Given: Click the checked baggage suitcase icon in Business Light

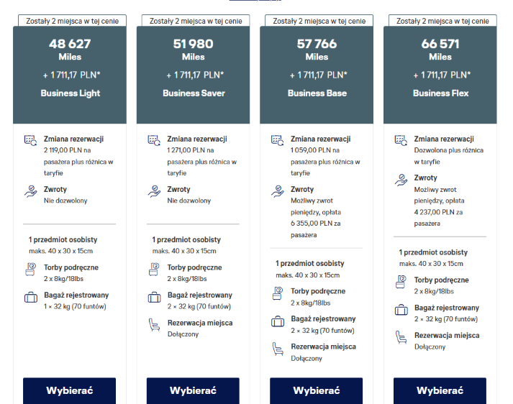Looking at the screenshot, I should [x=31, y=298].
